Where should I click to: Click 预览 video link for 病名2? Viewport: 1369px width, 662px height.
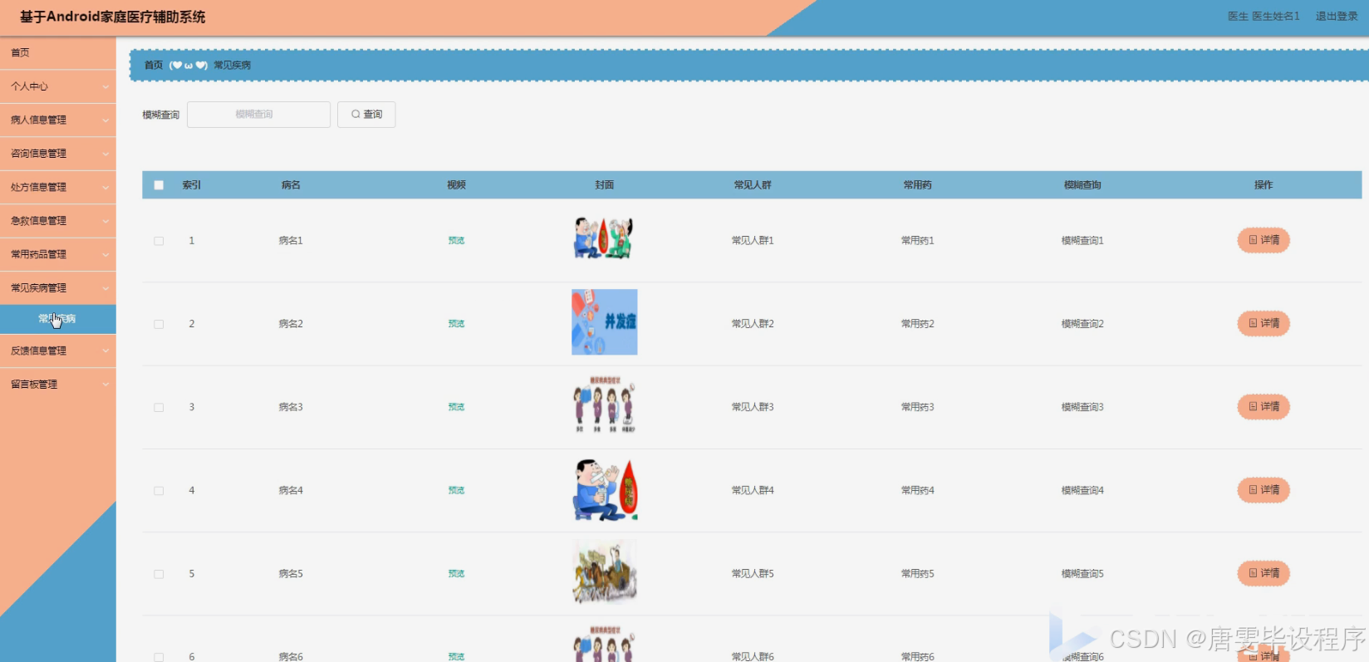456,324
